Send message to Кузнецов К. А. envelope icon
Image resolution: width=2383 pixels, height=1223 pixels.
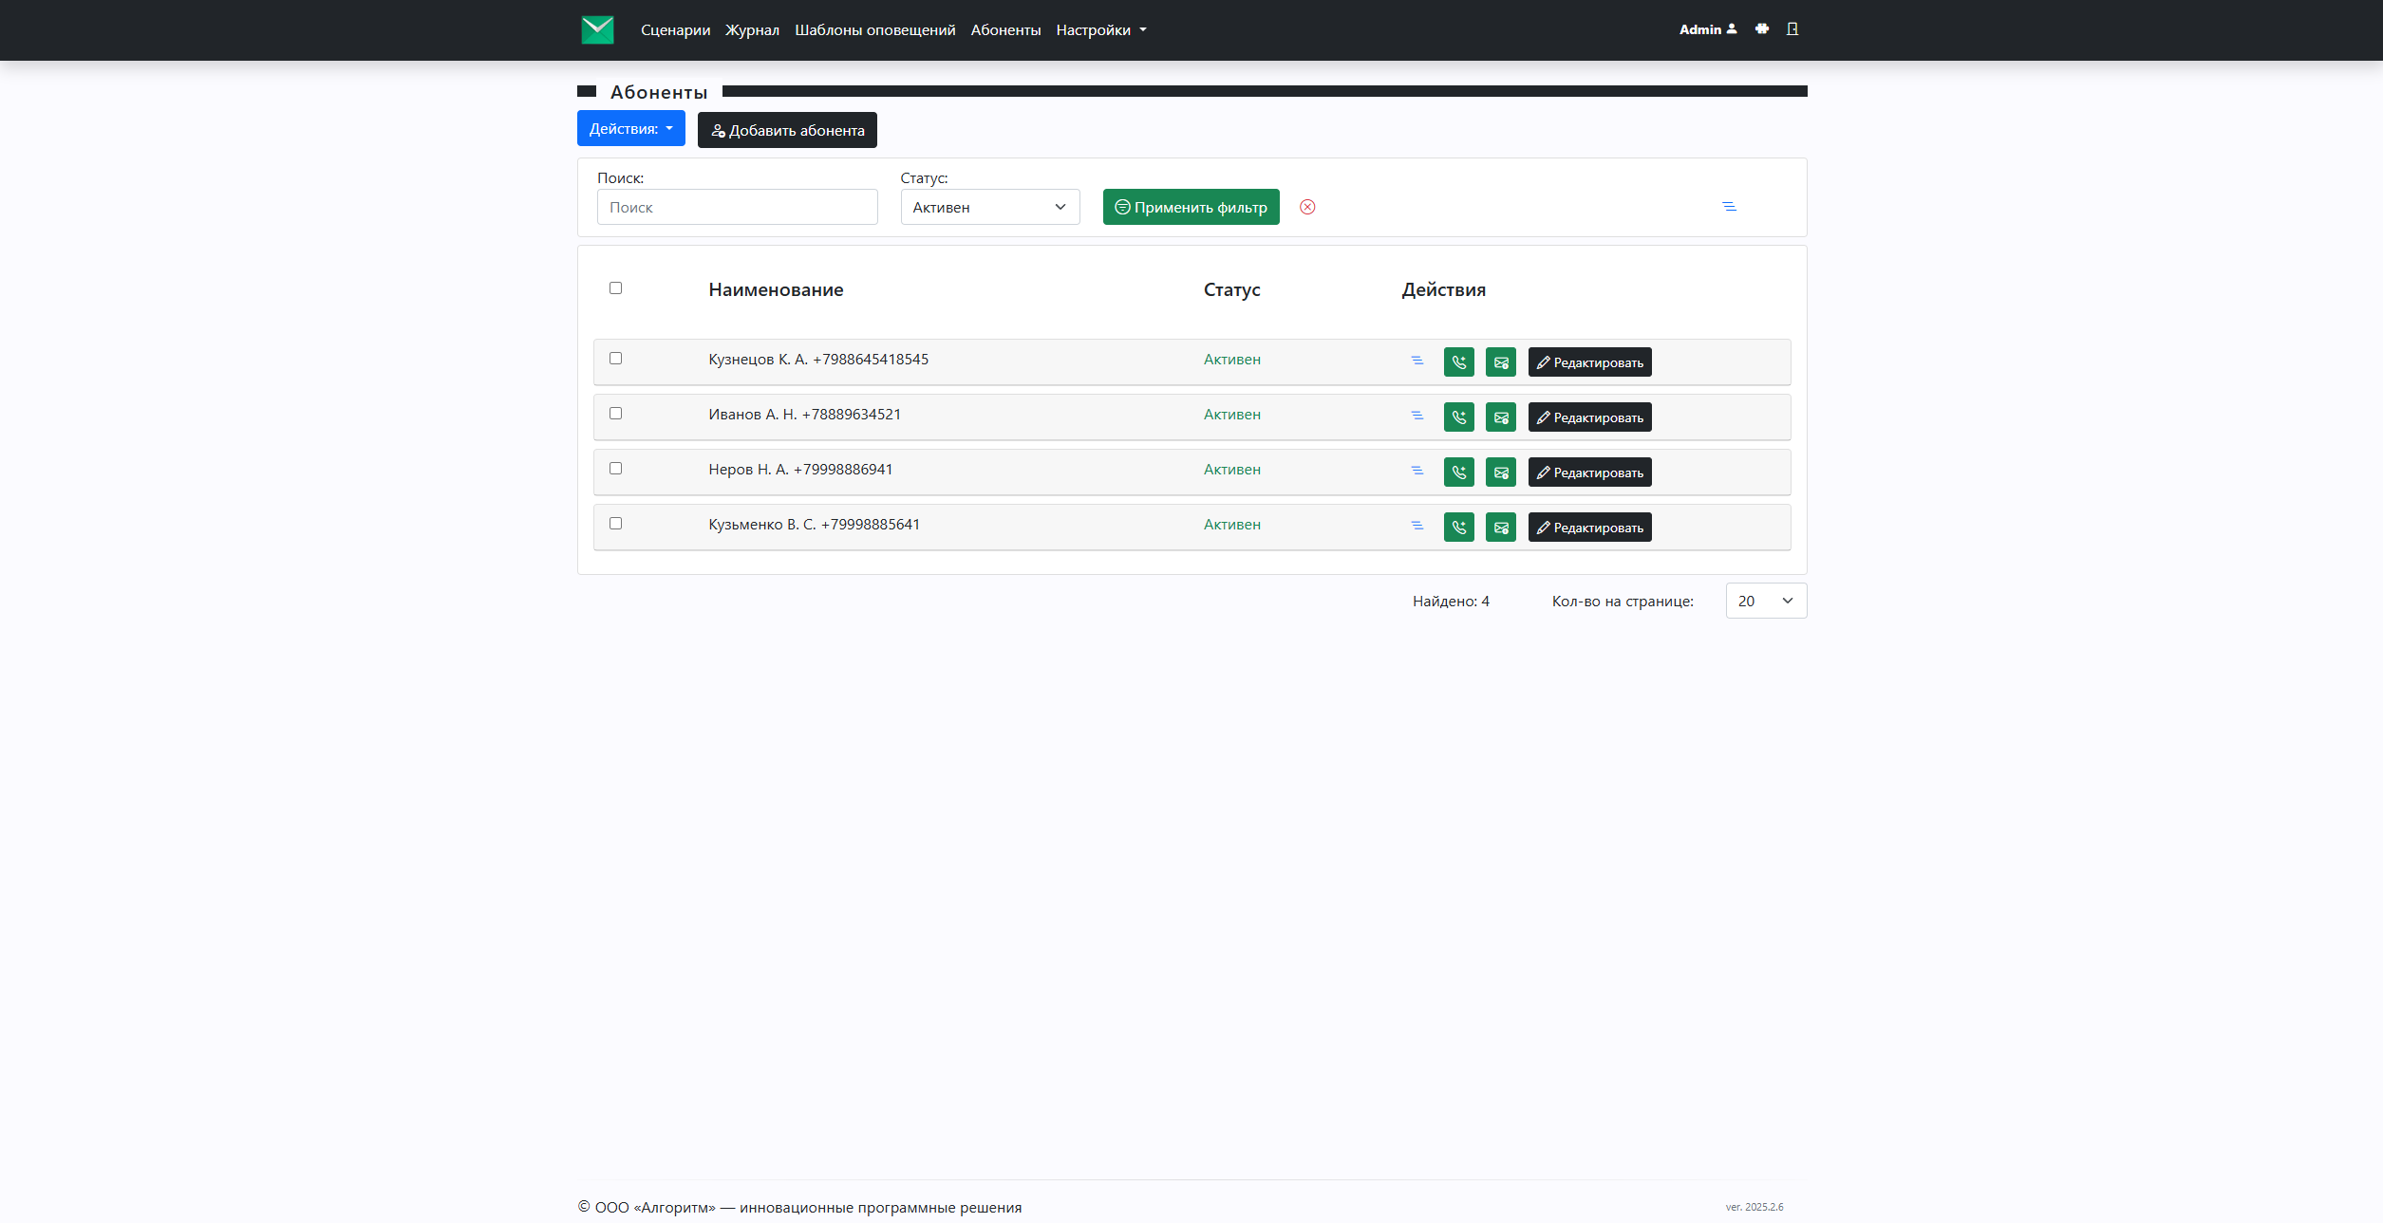tap(1500, 361)
